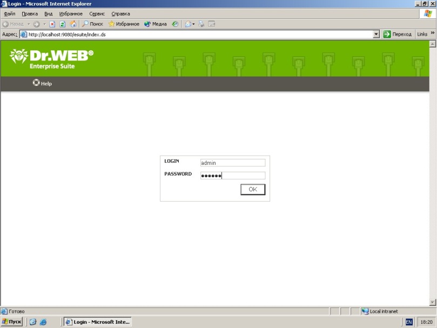Click the IE page icon in the title bar
This screenshot has height=328, width=437.
4,4
